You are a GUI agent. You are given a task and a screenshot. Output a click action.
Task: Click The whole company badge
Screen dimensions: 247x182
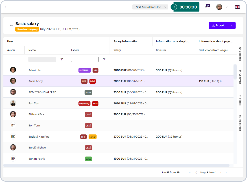tap(27, 29)
